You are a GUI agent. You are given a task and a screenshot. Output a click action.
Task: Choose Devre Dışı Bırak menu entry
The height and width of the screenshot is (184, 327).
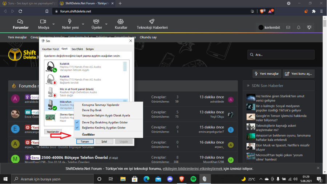(92, 110)
